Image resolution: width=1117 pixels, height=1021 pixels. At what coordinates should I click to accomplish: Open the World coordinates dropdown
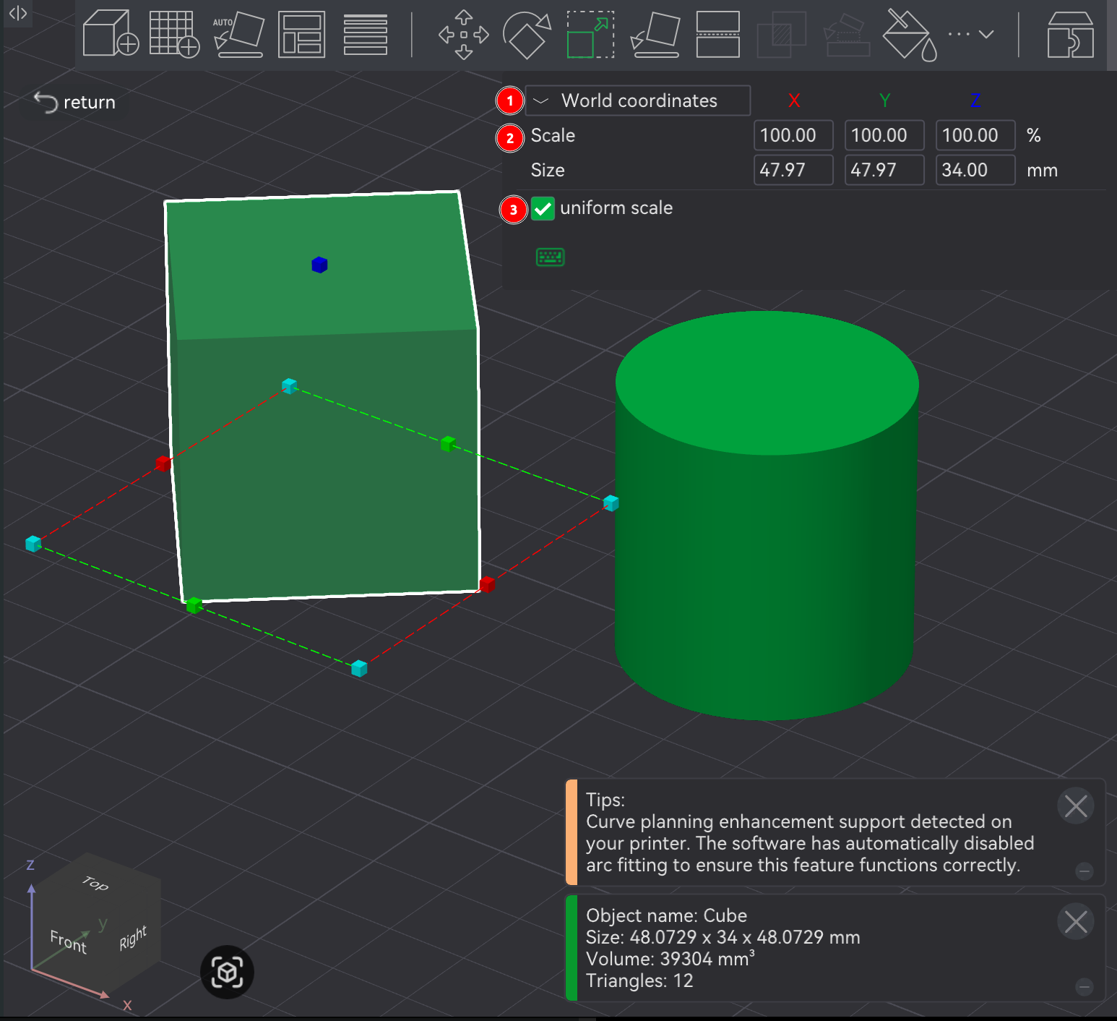click(638, 101)
